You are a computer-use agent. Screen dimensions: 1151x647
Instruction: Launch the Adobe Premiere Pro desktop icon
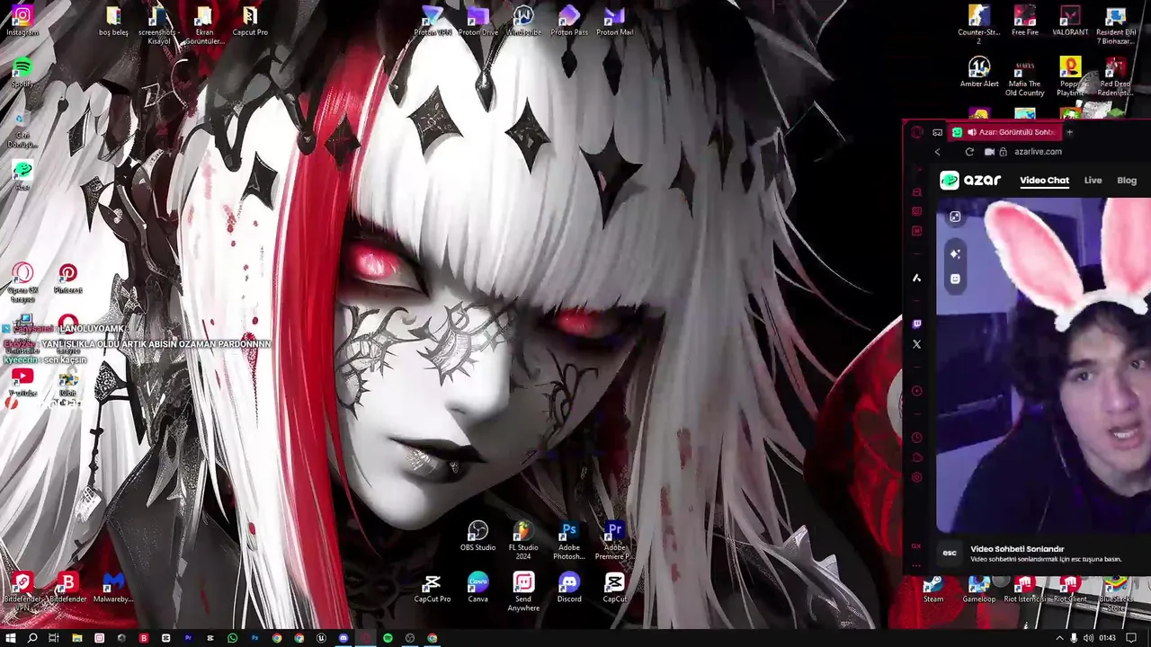[x=615, y=540]
